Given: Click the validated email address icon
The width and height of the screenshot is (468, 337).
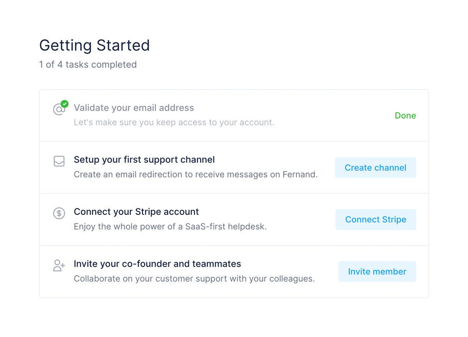Looking at the screenshot, I should 59,110.
